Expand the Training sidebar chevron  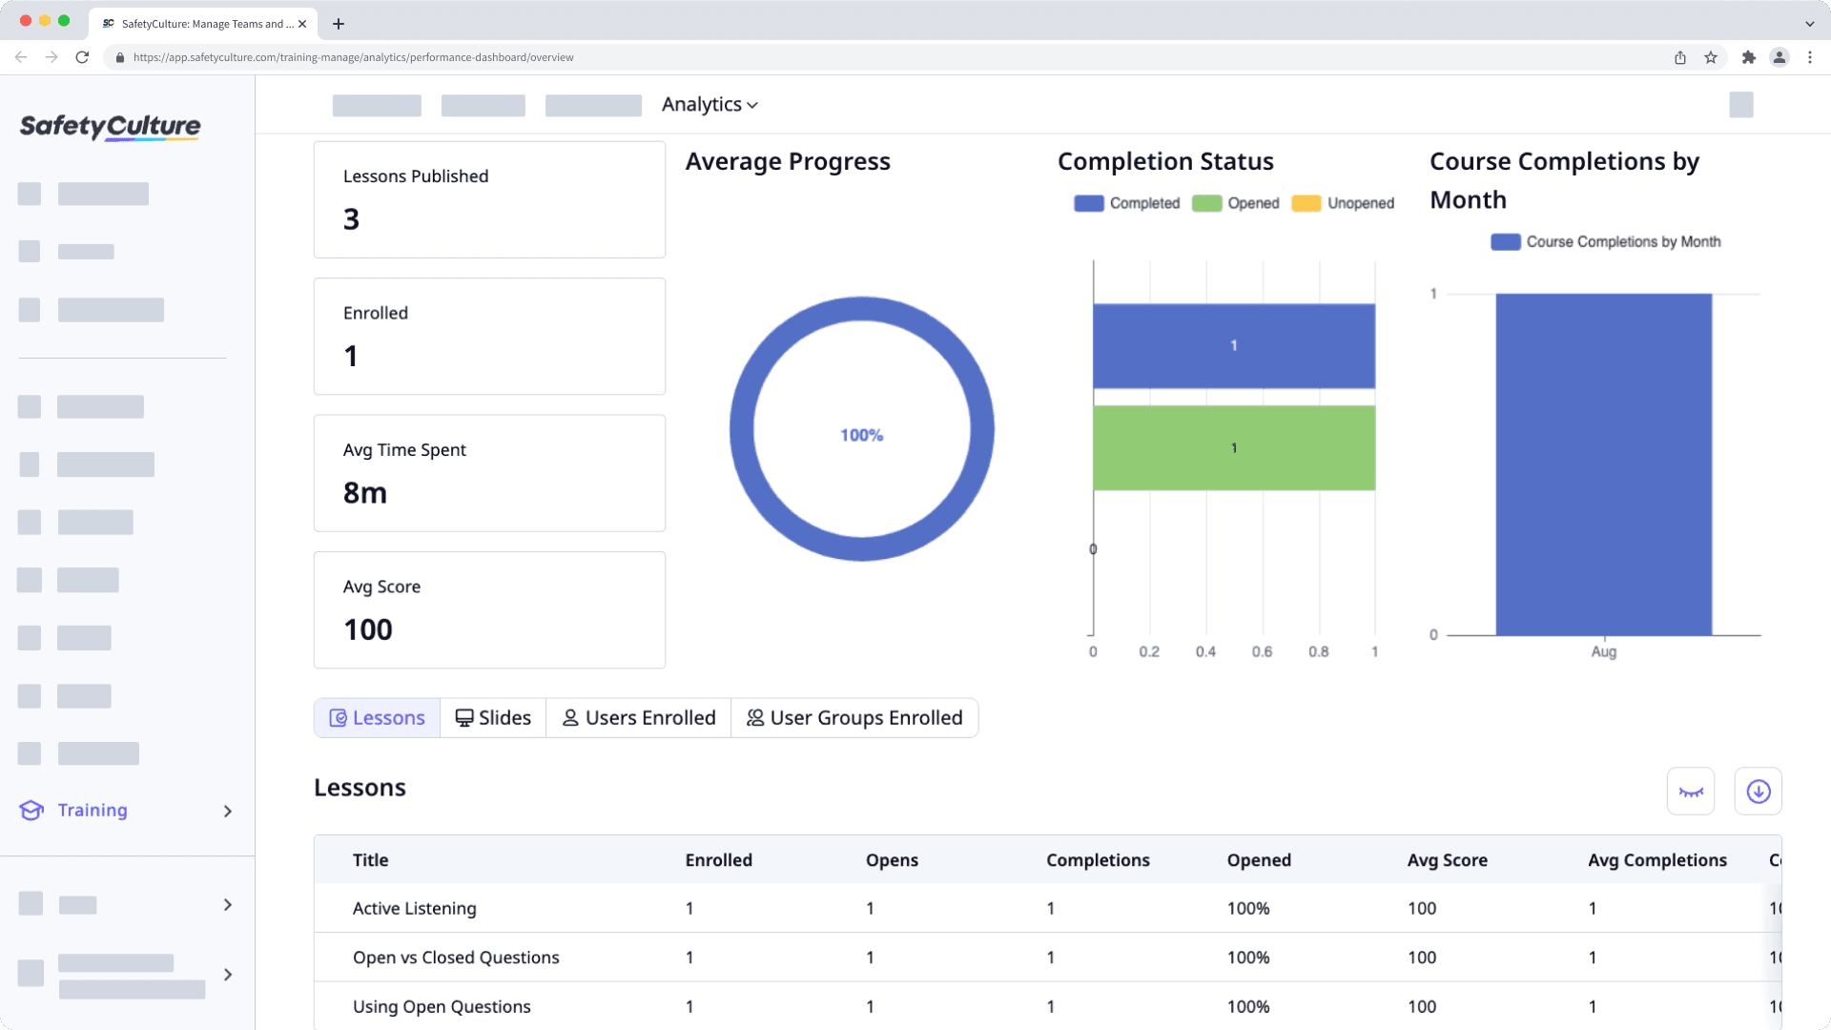227,811
